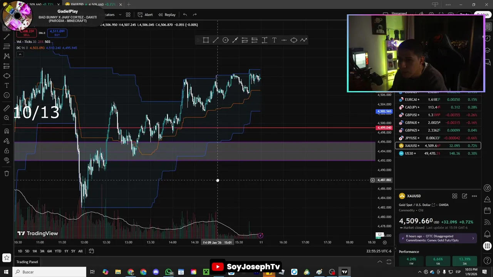
Task: Open the emoji icons tool in sidebar
Action: (7, 95)
